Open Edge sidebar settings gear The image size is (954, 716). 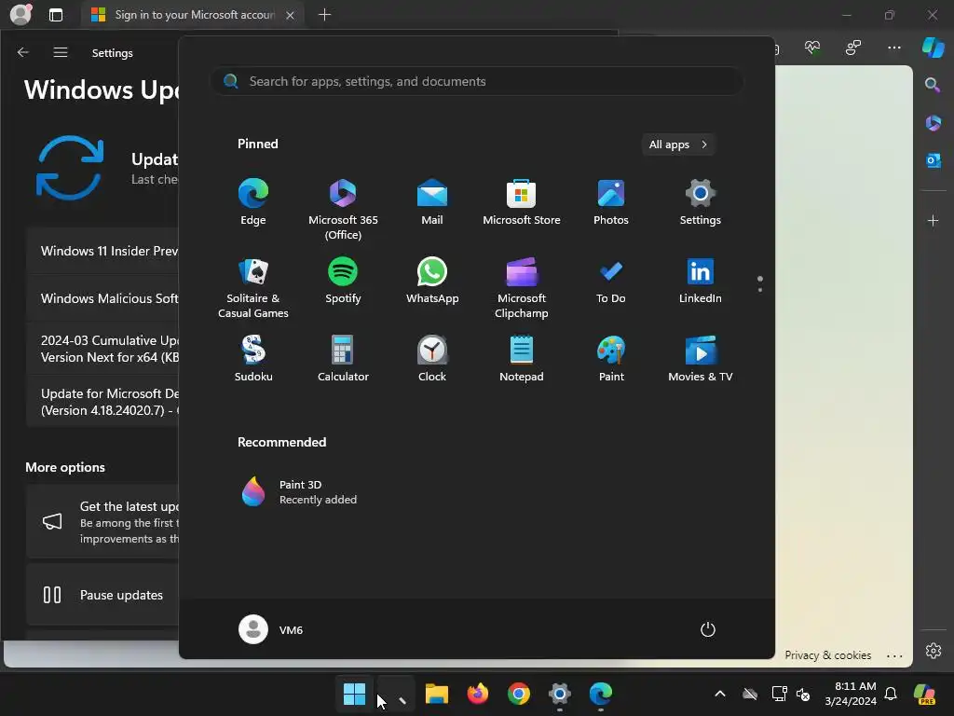[933, 650]
